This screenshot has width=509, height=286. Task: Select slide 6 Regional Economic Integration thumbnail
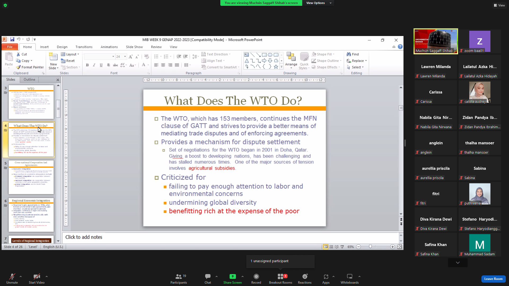pyautogui.click(x=31, y=215)
